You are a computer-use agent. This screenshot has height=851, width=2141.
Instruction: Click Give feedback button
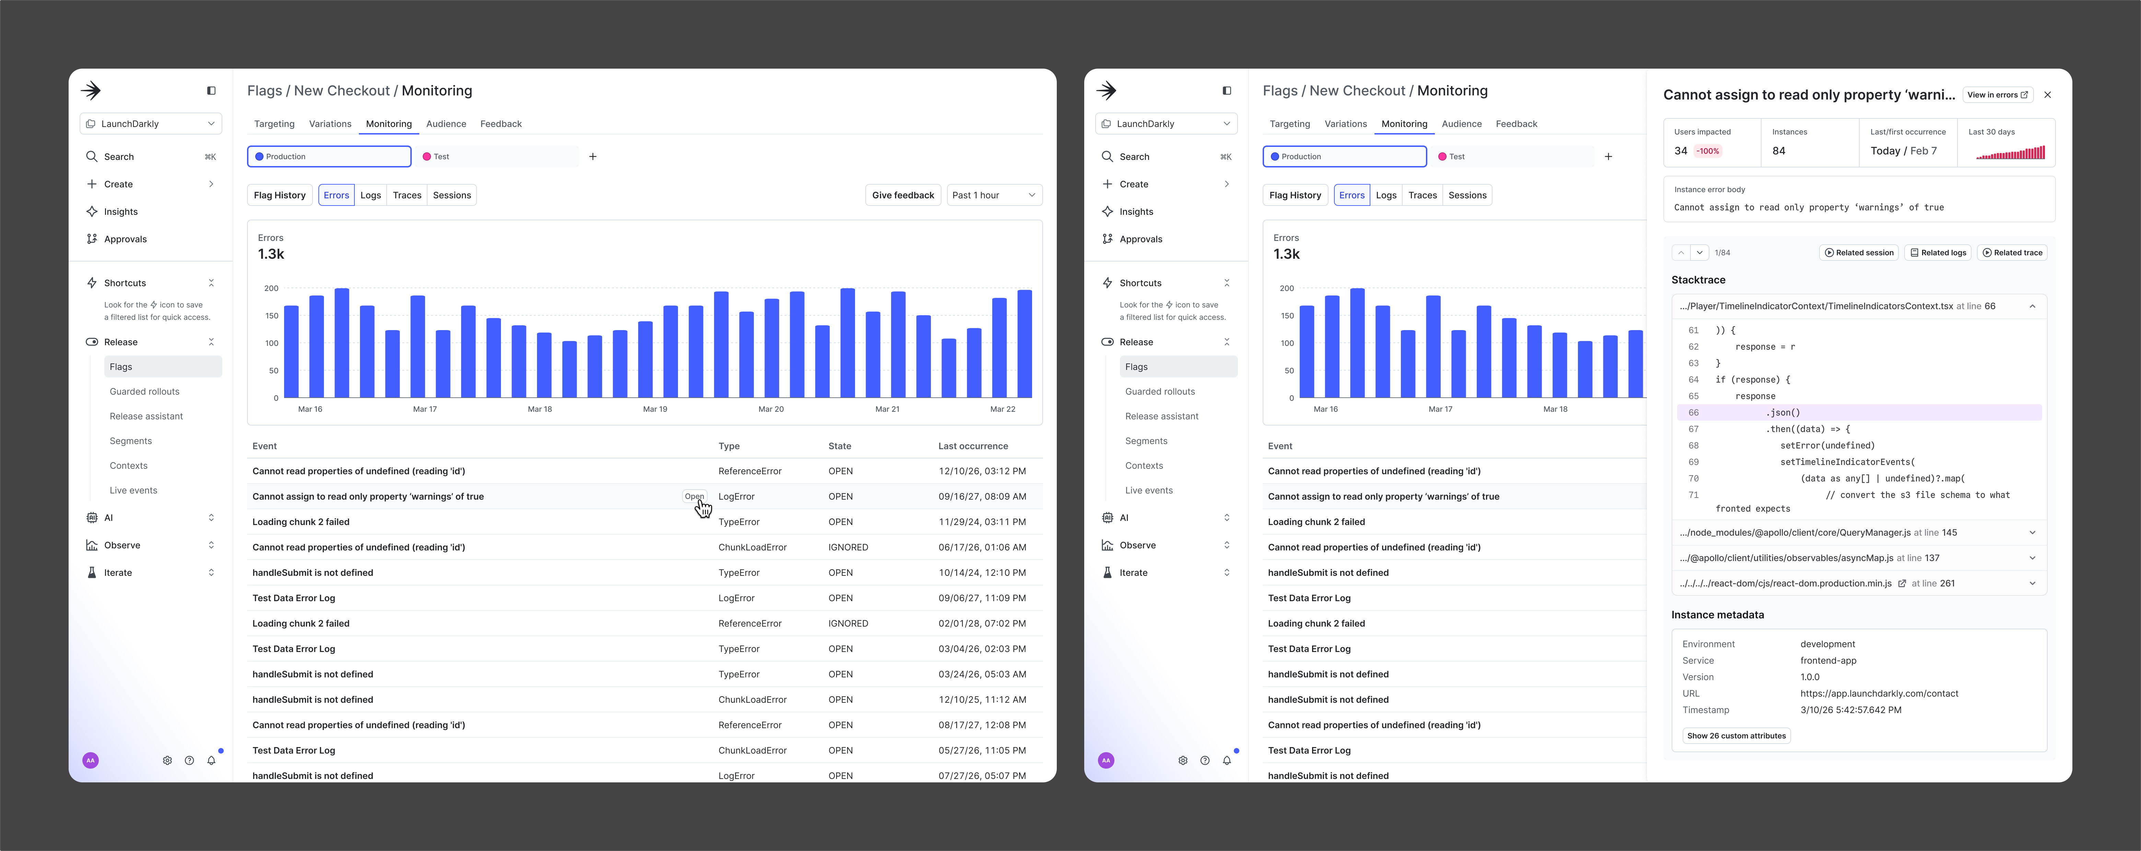tap(903, 195)
